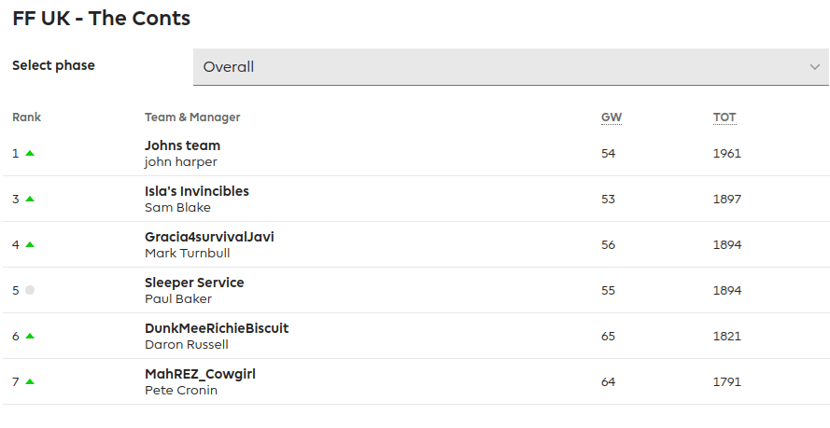Viewport: 830px width, 428px height.
Task: Open the Johns team entry
Action: (182, 145)
